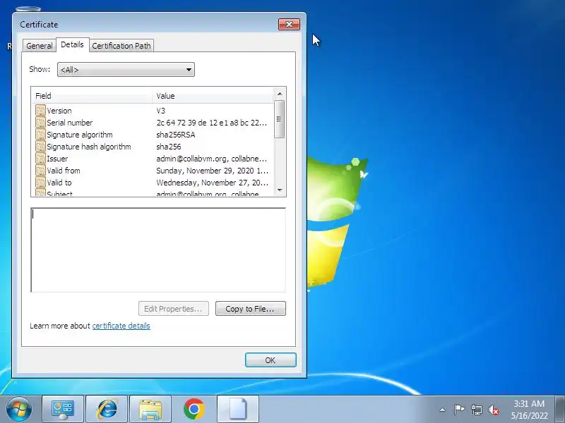Click inside the field value text box
This screenshot has width=565, height=423.
point(158,250)
